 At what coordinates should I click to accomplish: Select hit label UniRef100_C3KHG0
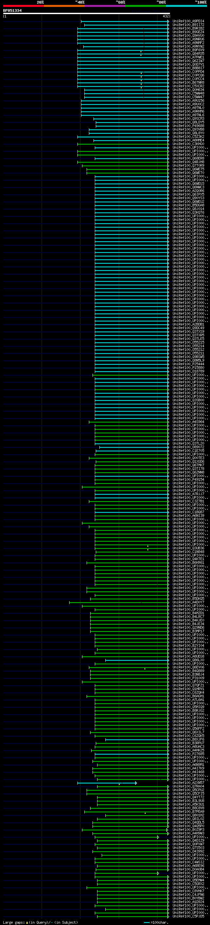pos(188,144)
